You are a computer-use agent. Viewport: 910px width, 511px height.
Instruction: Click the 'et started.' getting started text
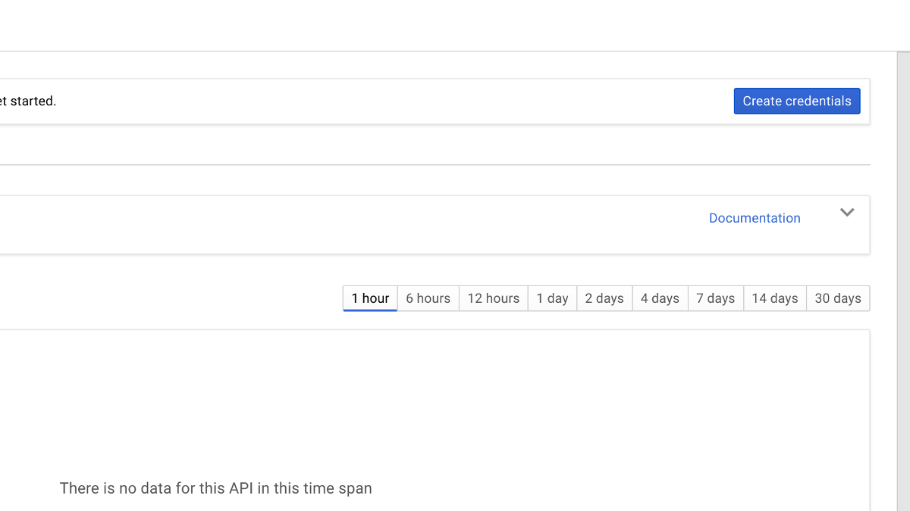(28, 100)
